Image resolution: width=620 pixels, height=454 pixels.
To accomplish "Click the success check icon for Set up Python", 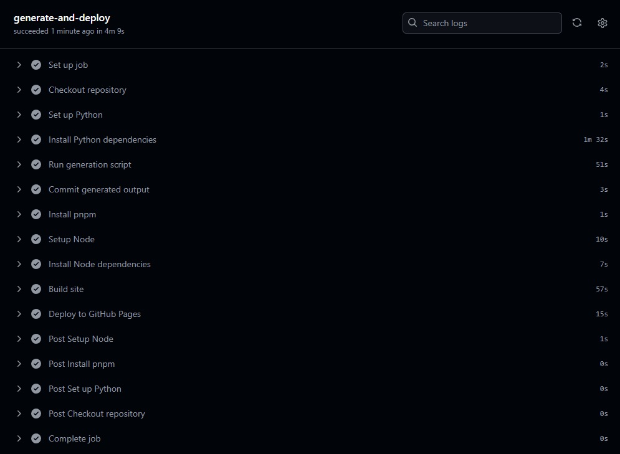I will pyautogui.click(x=36, y=115).
